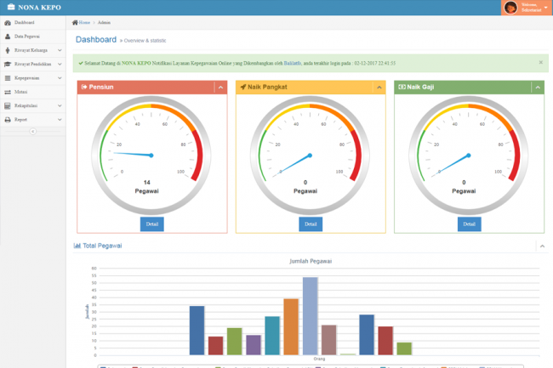Viewport: 553px width, 368px height.
Task: Collapse the Naik Gaji panel
Action: tap(537, 87)
